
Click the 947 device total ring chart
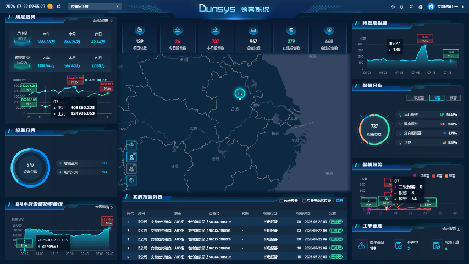click(30, 168)
